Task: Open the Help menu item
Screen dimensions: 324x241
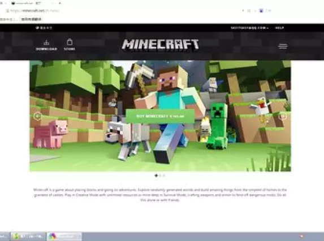Action: 279,28
